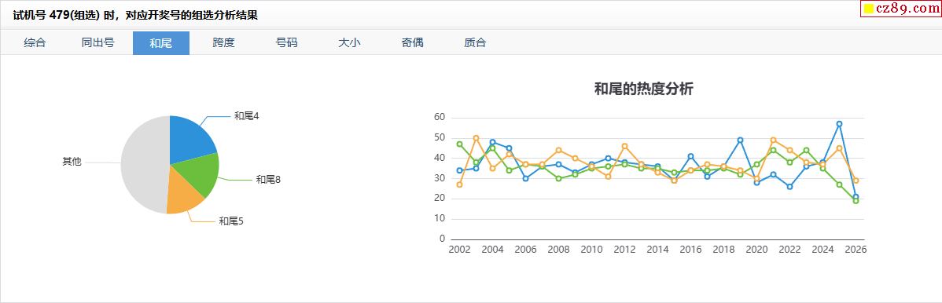Click the green data point at 2002
942x303 pixels.
(x=459, y=144)
